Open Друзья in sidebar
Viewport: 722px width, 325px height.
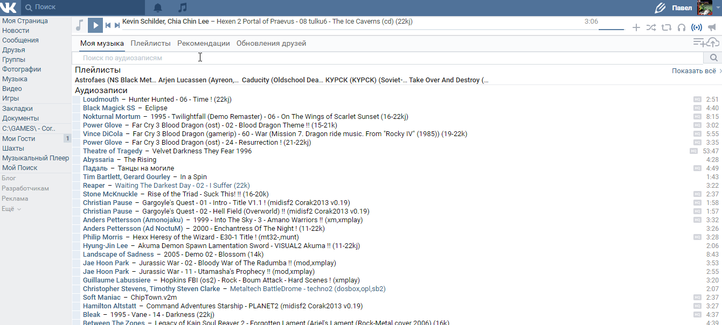[x=13, y=50]
